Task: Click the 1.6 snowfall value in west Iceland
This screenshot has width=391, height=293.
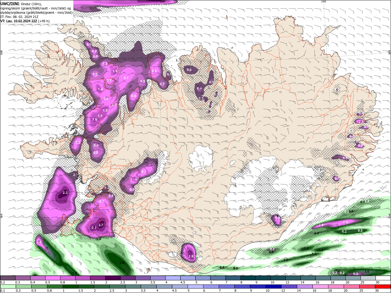Action: pyautogui.click(x=95, y=119)
